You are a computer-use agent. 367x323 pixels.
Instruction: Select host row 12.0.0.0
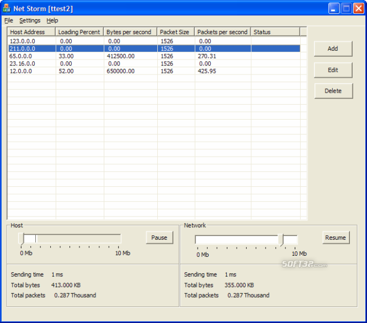pos(155,71)
